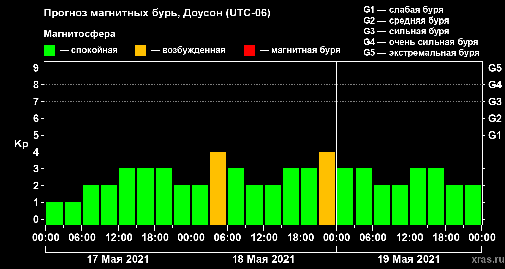Click the red 'магнитная буря' legend swatch
This screenshot has width=505, height=269.
pos(249,51)
